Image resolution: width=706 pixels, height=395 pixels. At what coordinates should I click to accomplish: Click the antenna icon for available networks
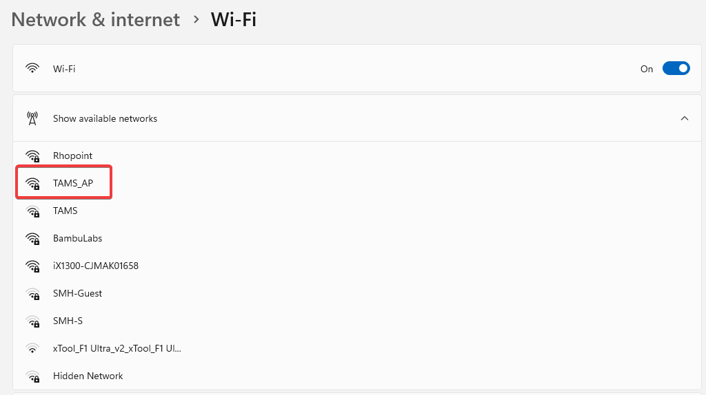[x=32, y=118]
